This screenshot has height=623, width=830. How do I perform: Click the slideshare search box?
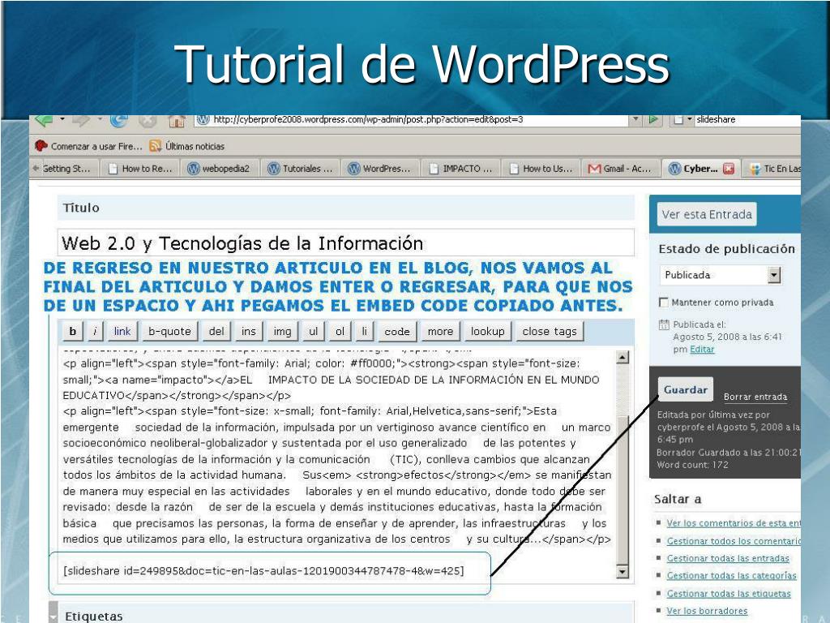747,120
